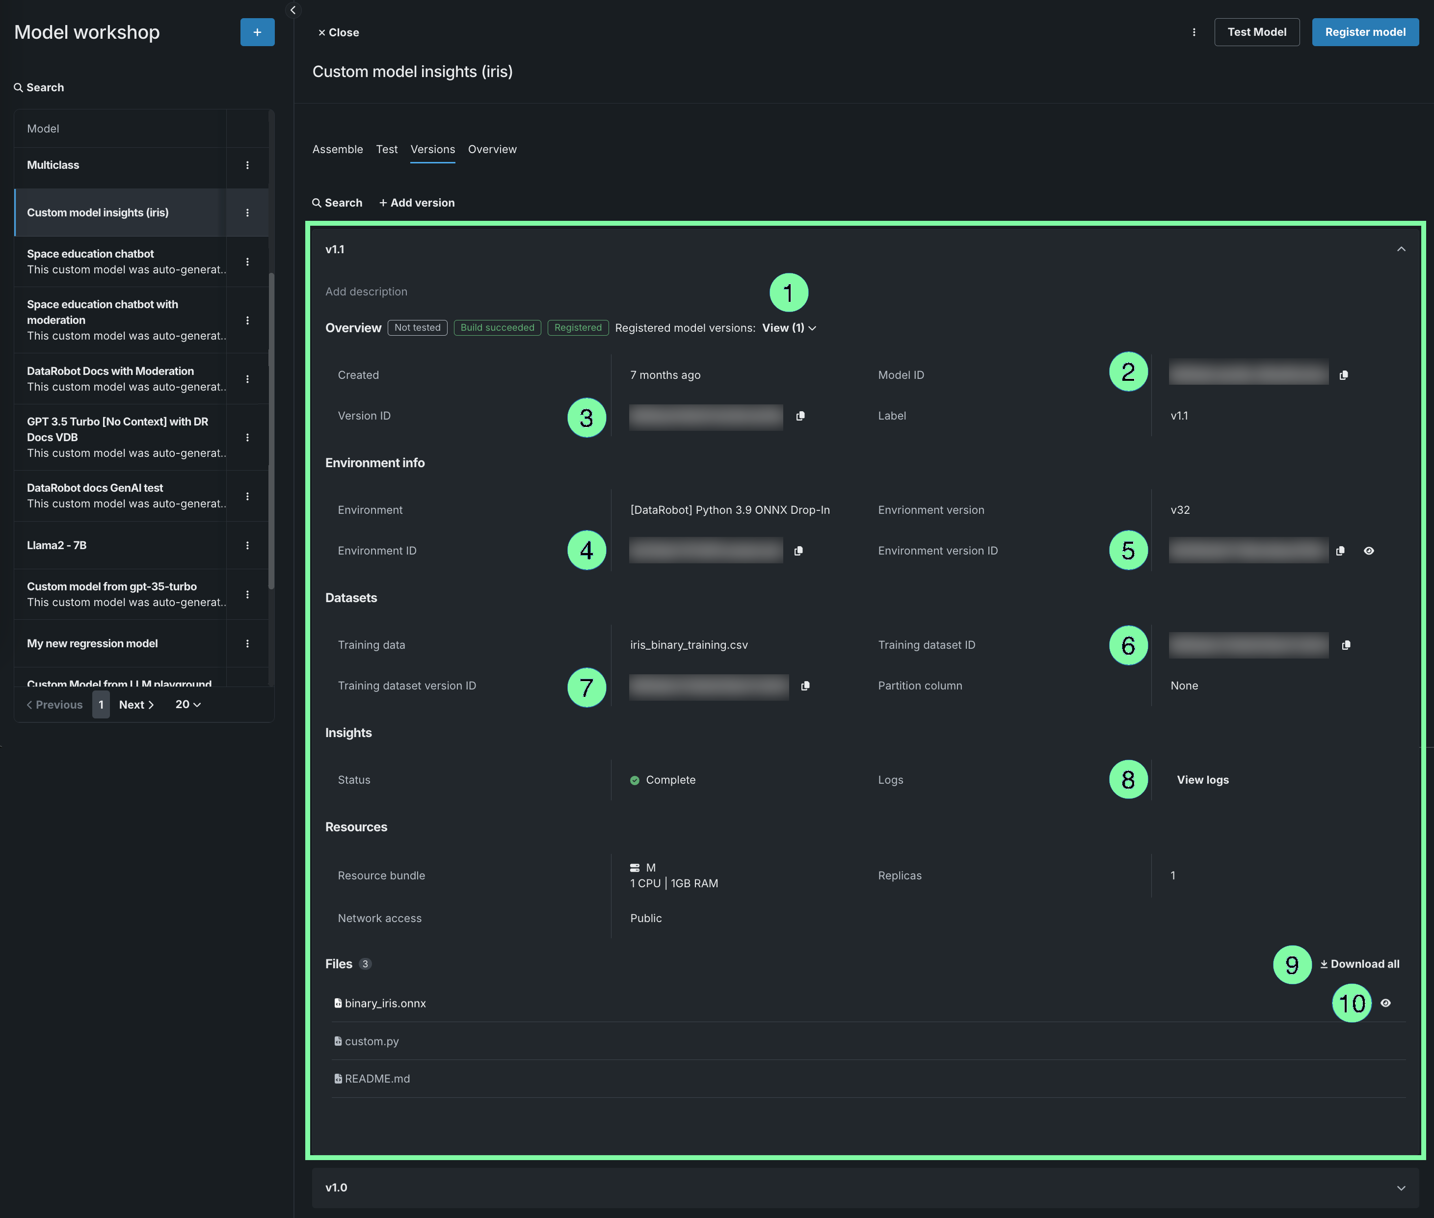Click View logs link
The height and width of the screenshot is (1218, 1434).
[x=1202, y=780]
